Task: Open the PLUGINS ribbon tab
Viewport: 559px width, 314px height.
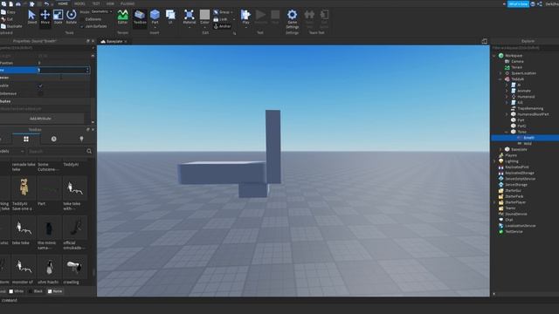Action: click(128, 3)
